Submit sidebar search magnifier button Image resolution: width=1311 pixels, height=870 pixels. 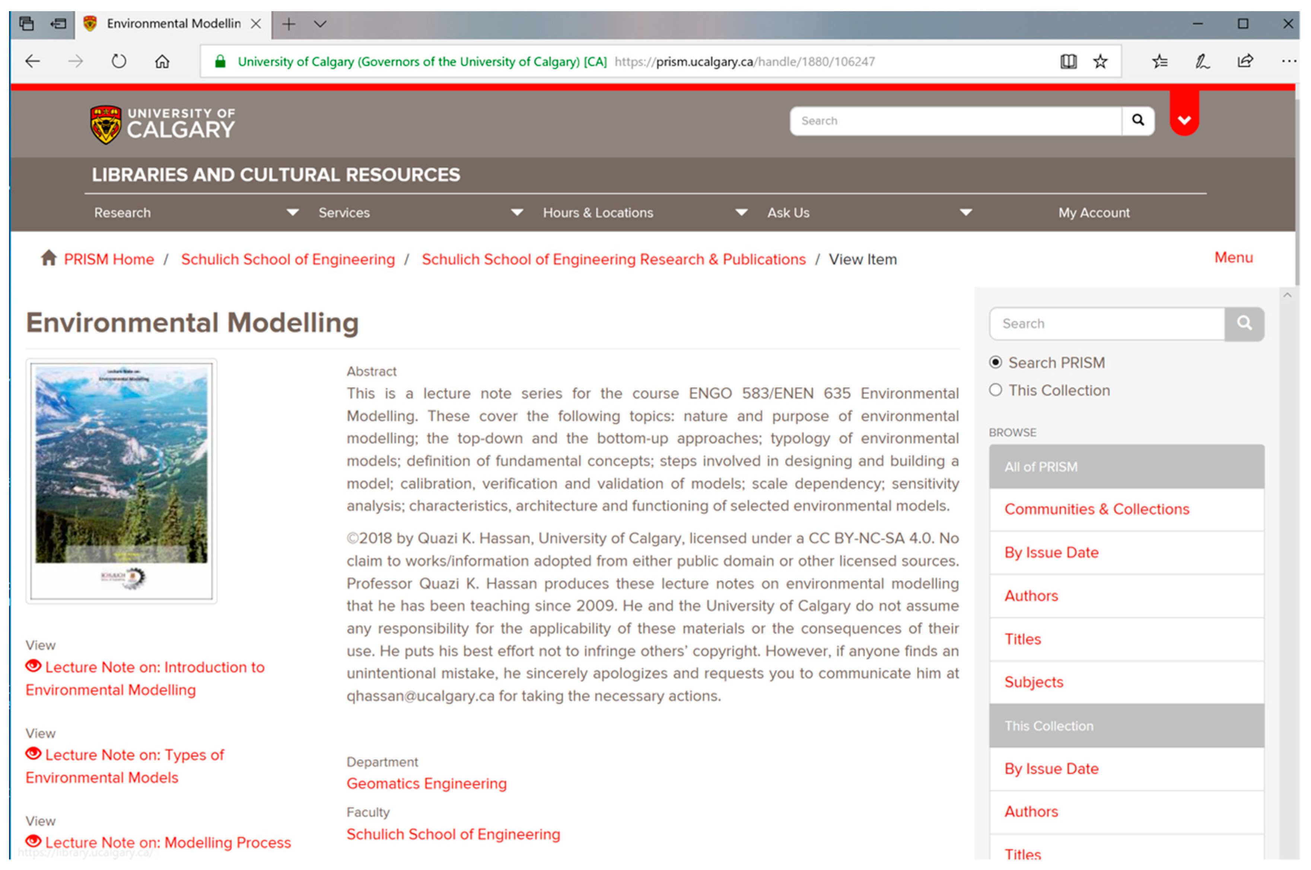pyautogui.click(x=1244, y=323)
